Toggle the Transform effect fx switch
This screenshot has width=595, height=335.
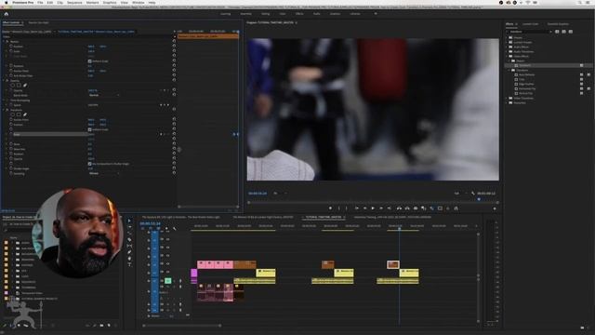7,110
